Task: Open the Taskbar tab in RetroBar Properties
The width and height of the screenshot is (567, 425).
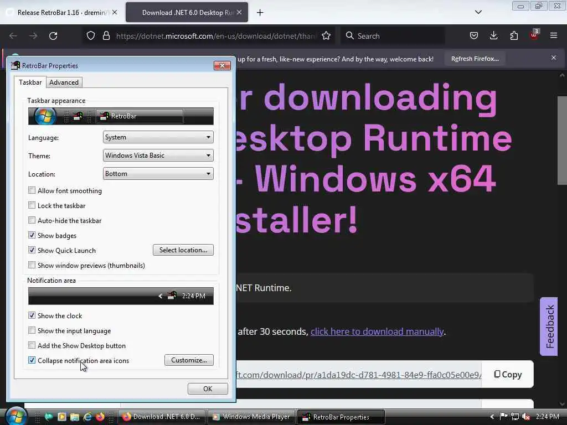Action: tap(30, 82)
